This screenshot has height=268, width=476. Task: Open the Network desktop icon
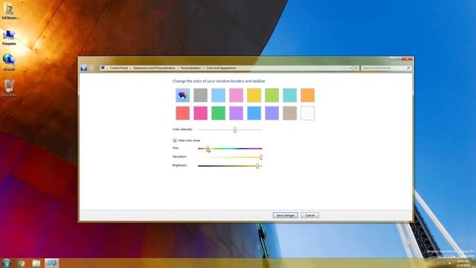point(9,63)
